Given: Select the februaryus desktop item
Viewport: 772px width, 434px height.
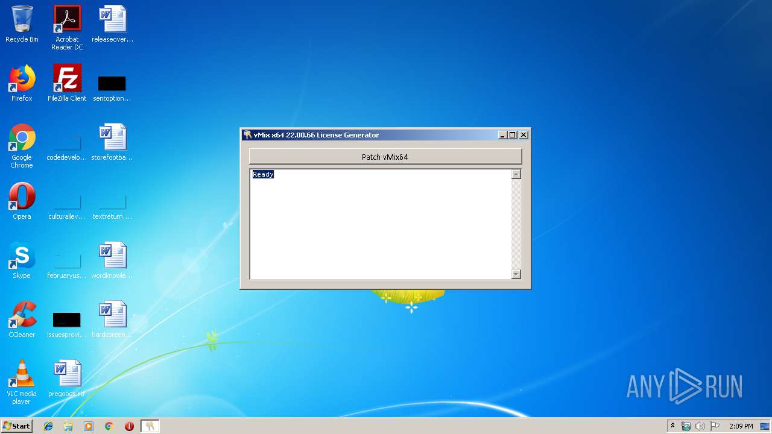Looking at the screenshot, I should tap(67, 265).
